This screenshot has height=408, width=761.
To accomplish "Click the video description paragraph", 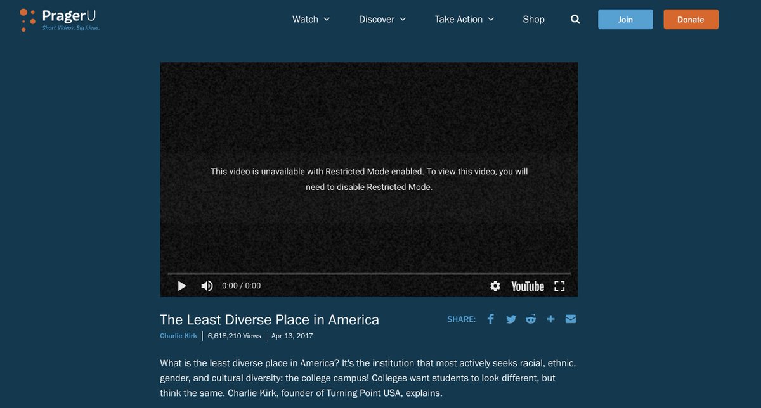I will (x=368, y=378).
